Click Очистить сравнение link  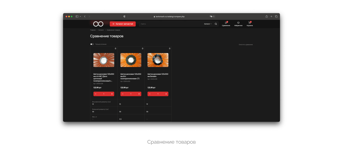(x=246, y=45)
